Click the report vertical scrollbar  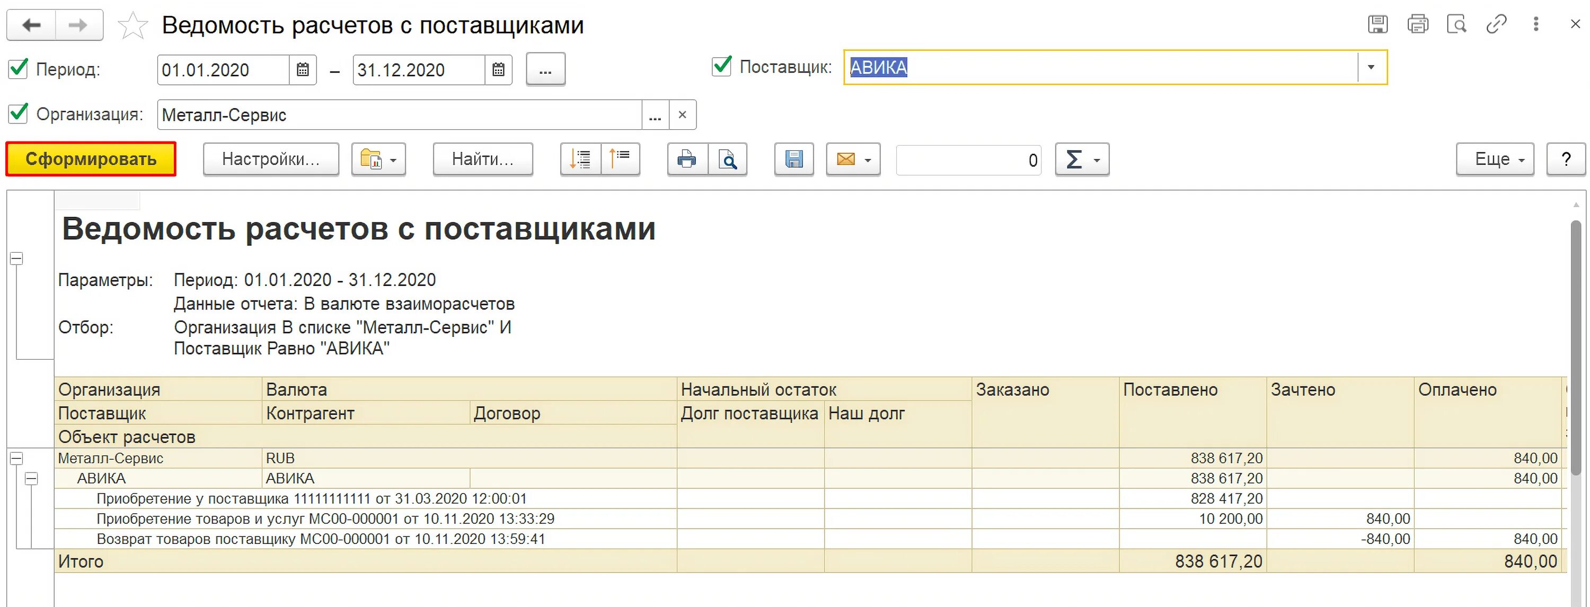1576,345
